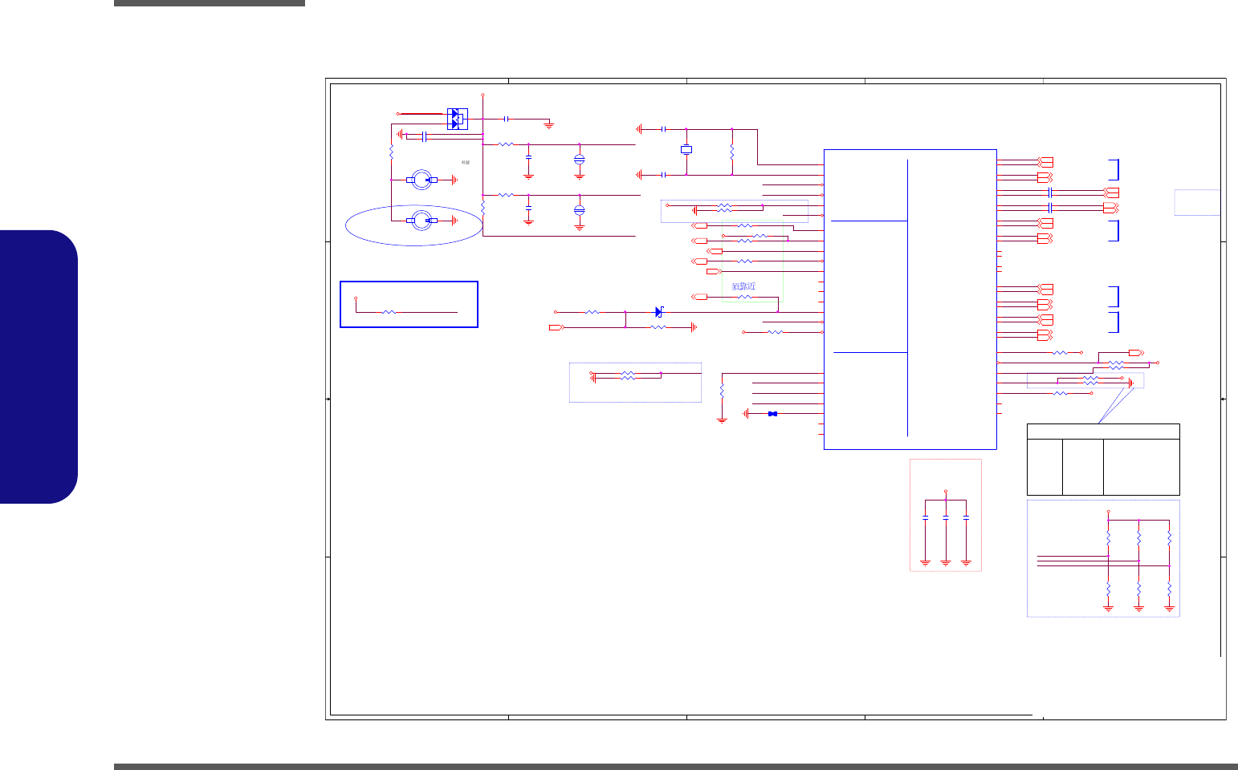Select the crystal oscillator symbol between the two capacitors

[686, 149]
